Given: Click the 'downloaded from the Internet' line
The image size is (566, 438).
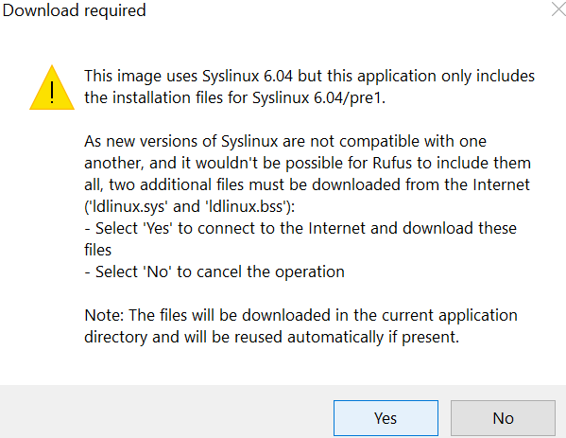Looking at the screenshot, I should coord(307,184).
